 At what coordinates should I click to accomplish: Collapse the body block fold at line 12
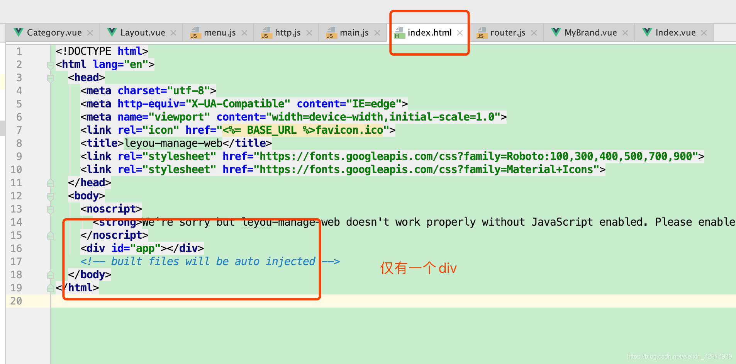[50, 196]
